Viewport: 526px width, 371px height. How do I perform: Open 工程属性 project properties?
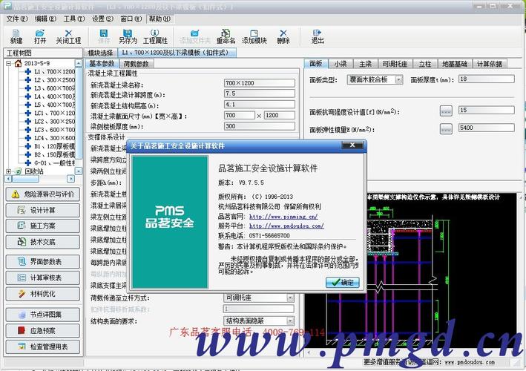point(155,36)
